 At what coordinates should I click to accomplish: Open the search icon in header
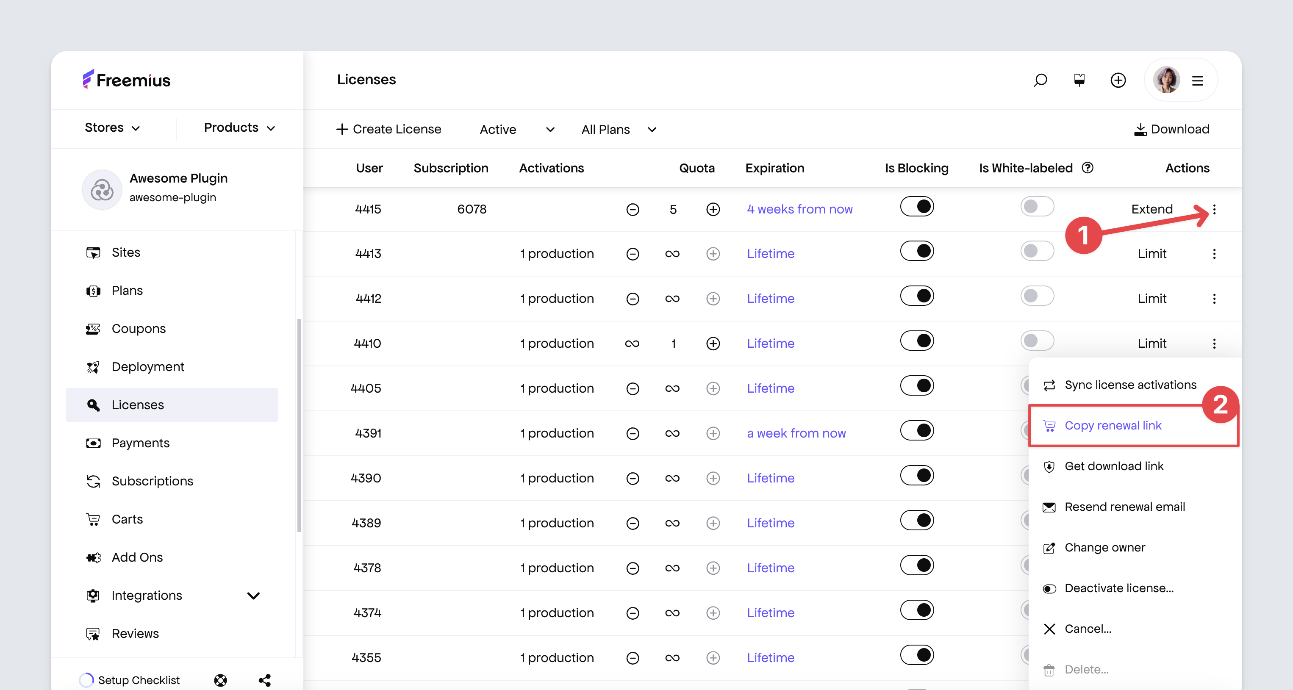(1040, 80)
